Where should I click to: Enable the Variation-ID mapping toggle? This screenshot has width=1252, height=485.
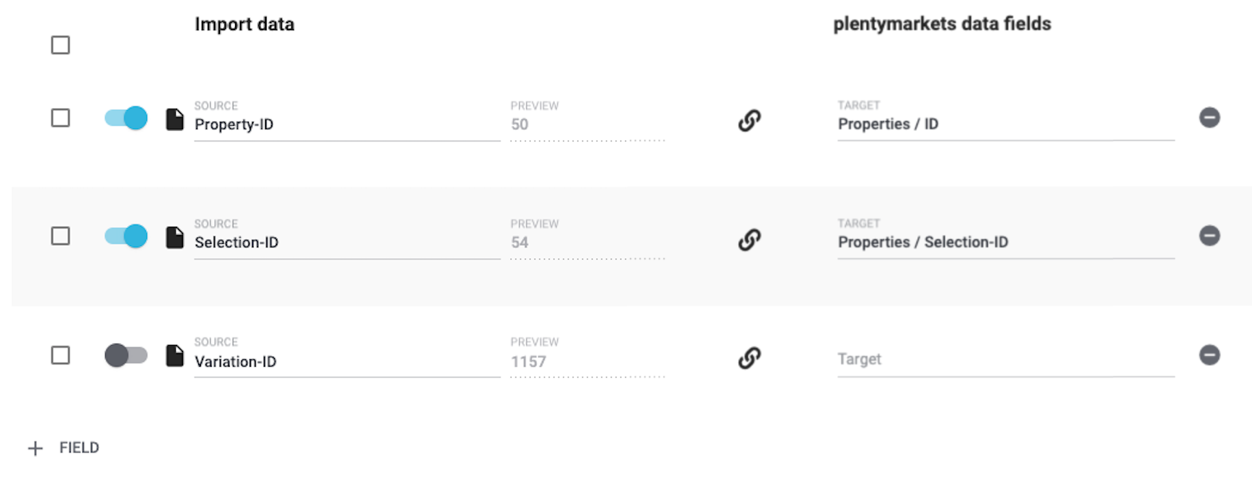[126, 355]
